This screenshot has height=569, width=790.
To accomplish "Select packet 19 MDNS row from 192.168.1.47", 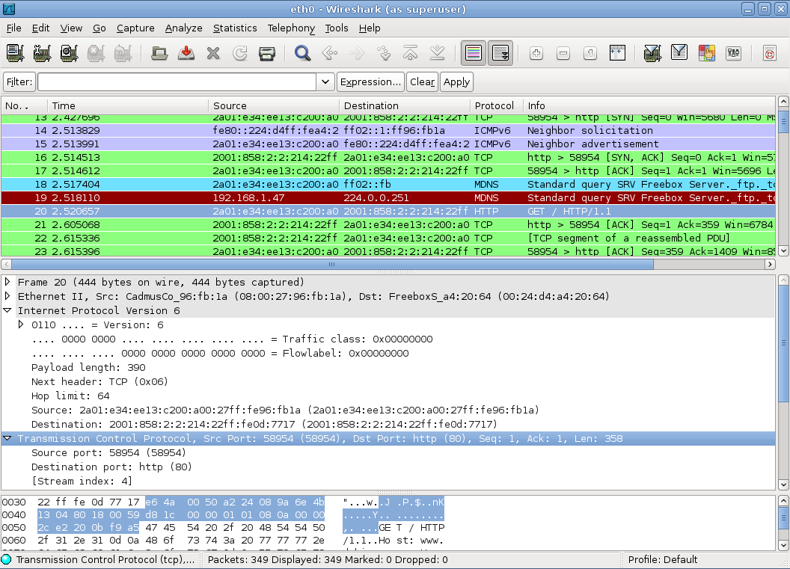I will point(388,198).
